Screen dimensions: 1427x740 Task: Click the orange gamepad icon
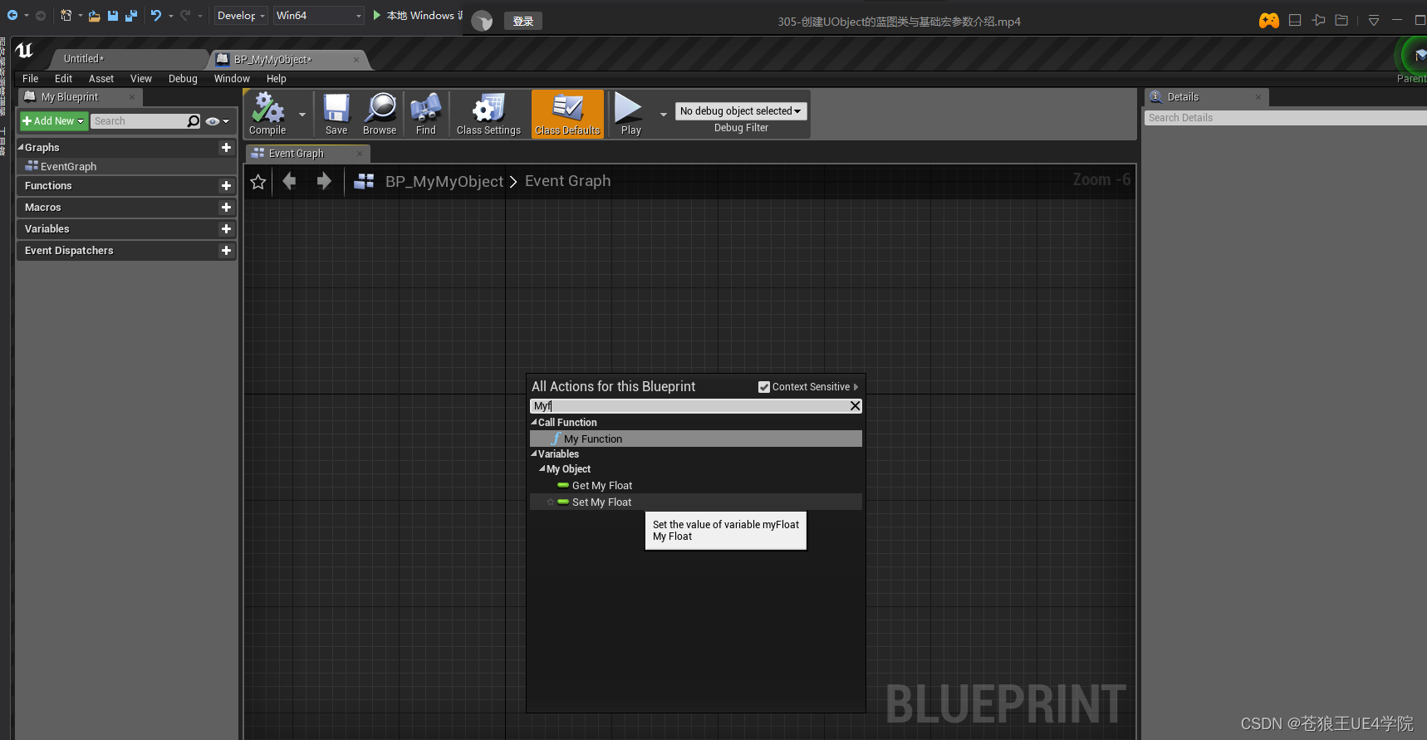point(1269,21)
